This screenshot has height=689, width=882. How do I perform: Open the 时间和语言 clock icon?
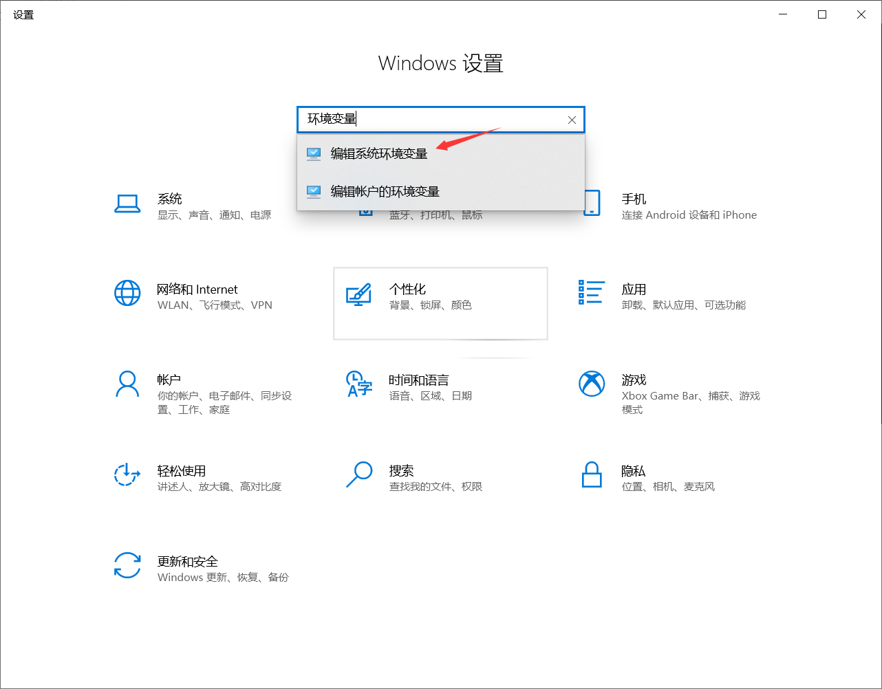point(358,384)
